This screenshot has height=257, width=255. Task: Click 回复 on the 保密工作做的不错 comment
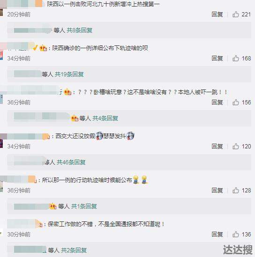[x=217, y=235]
